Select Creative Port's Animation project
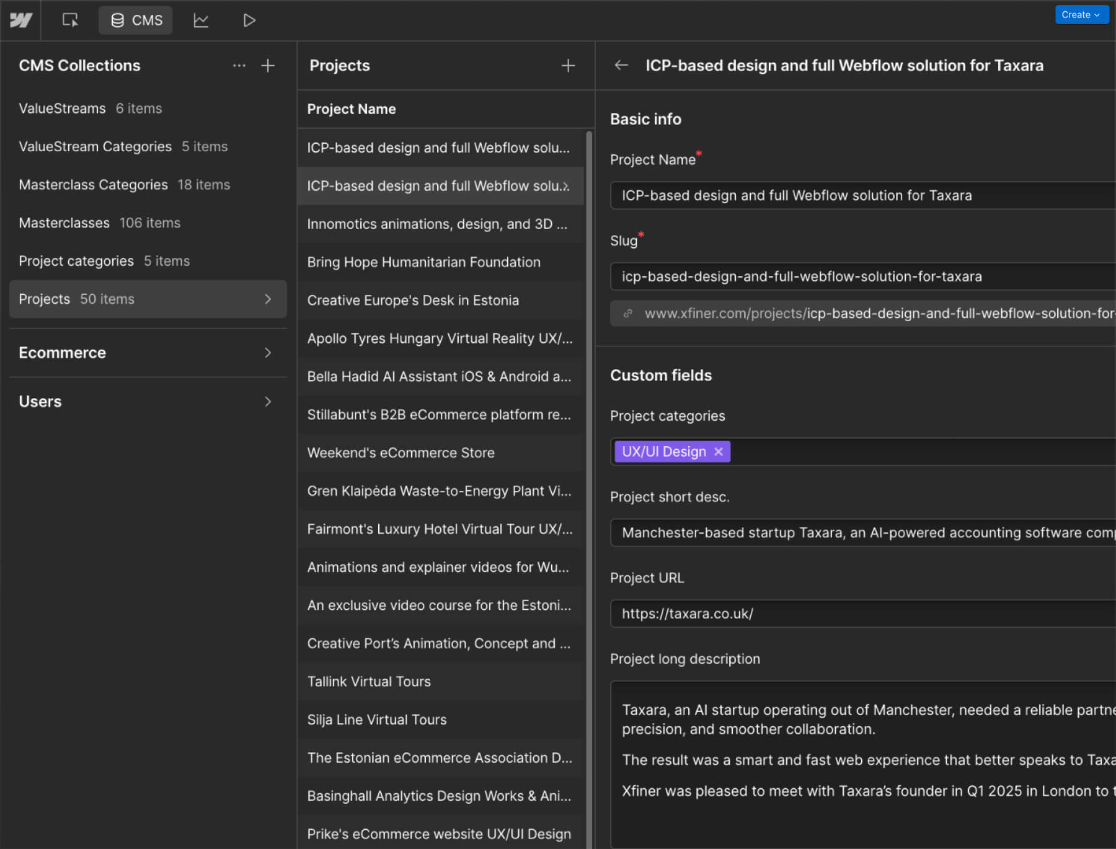1116x849 pixels. pos(440,643)
